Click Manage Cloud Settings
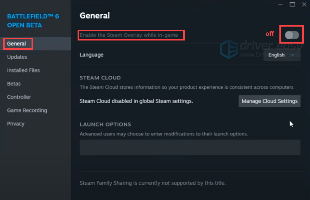This screenshot has height=200, width=310. pos(269,101)
